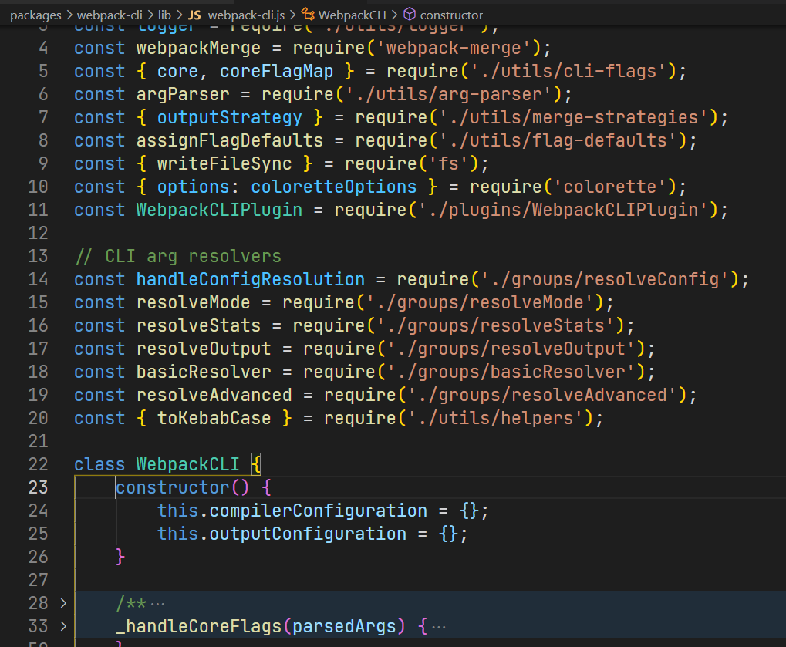
Task: Click 'resolveAdvanced' variable on line 19
Action: click(214, 395)
